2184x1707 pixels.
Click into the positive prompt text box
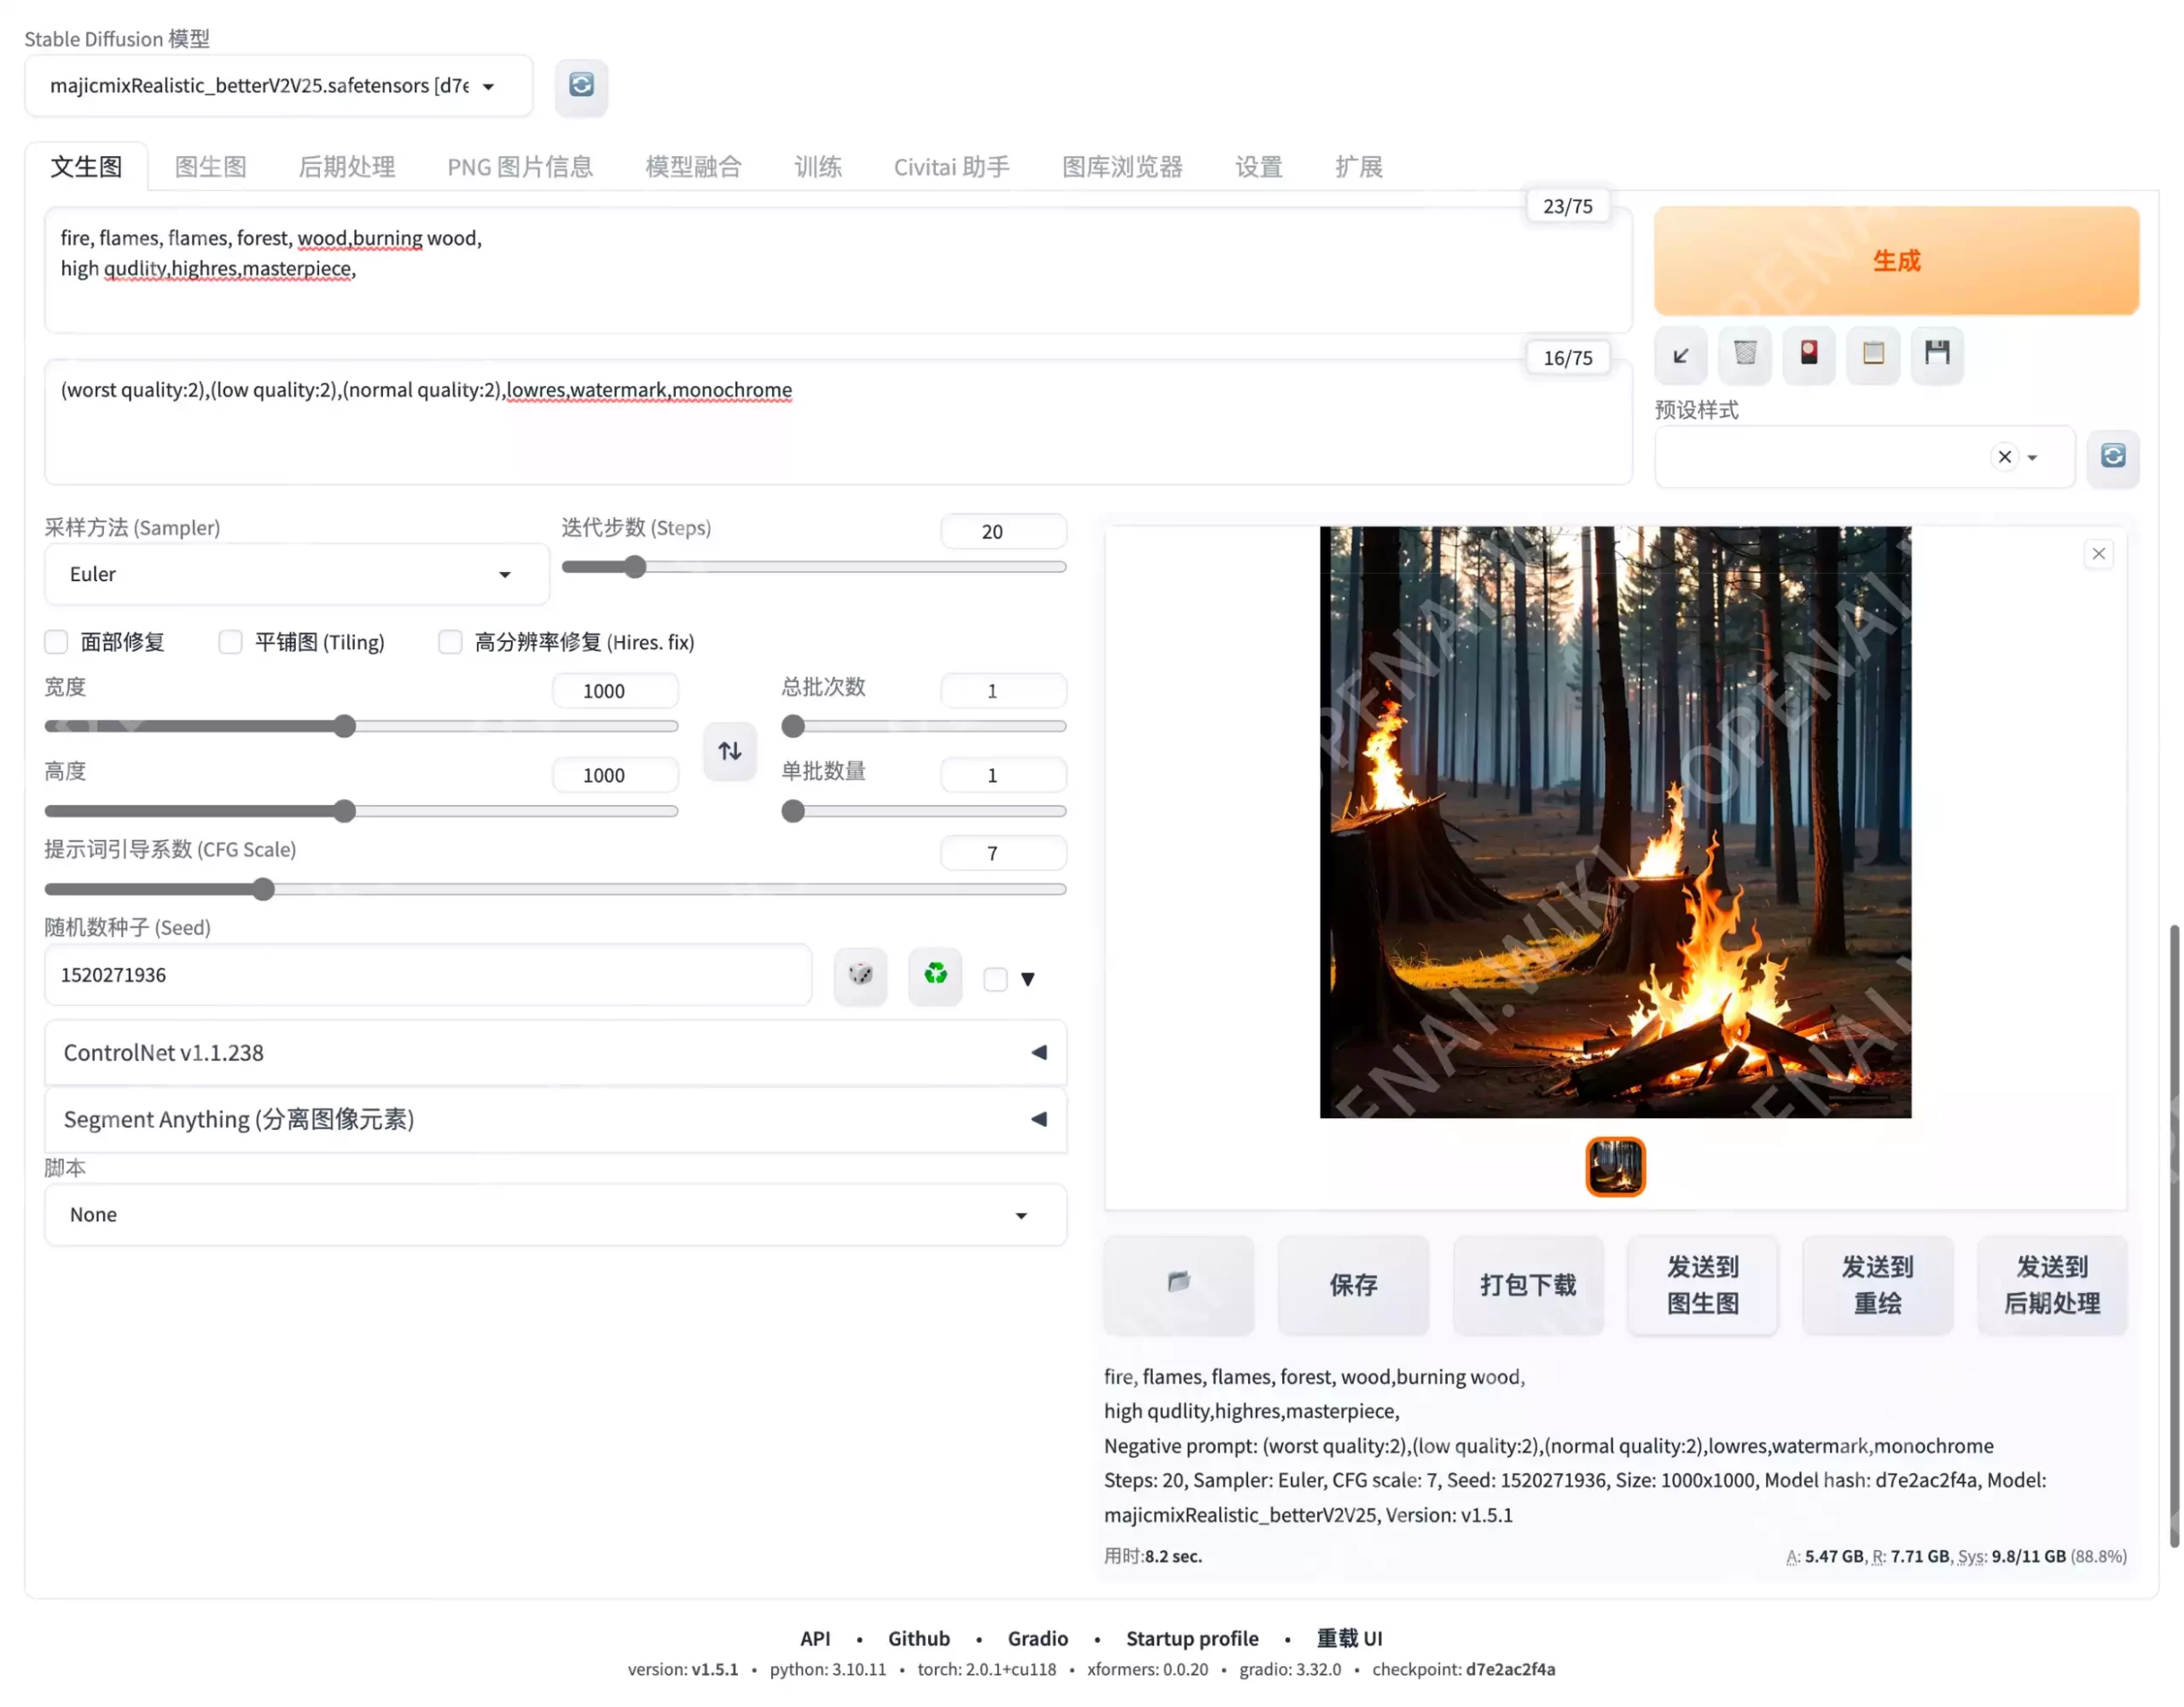coord(838,271)
